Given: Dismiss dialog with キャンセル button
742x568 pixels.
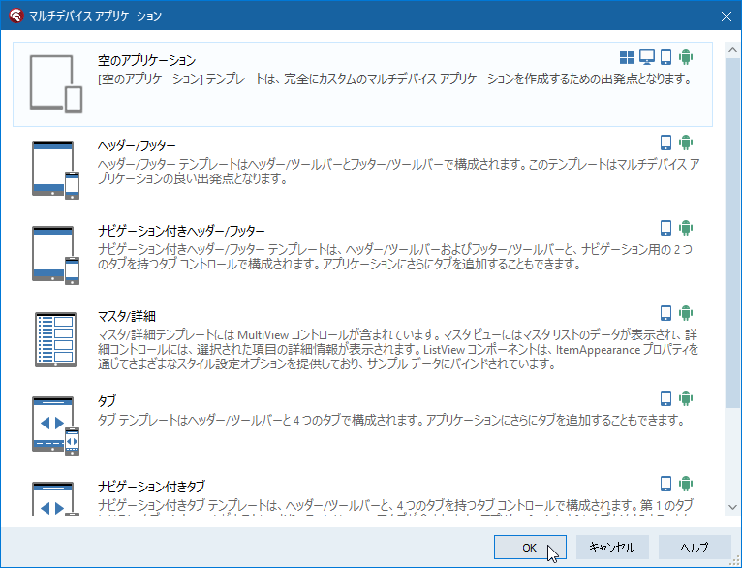Looking at the screenshot, I should pos(612,548).
